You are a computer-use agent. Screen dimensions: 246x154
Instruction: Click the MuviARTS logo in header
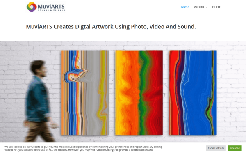point(46,7)
